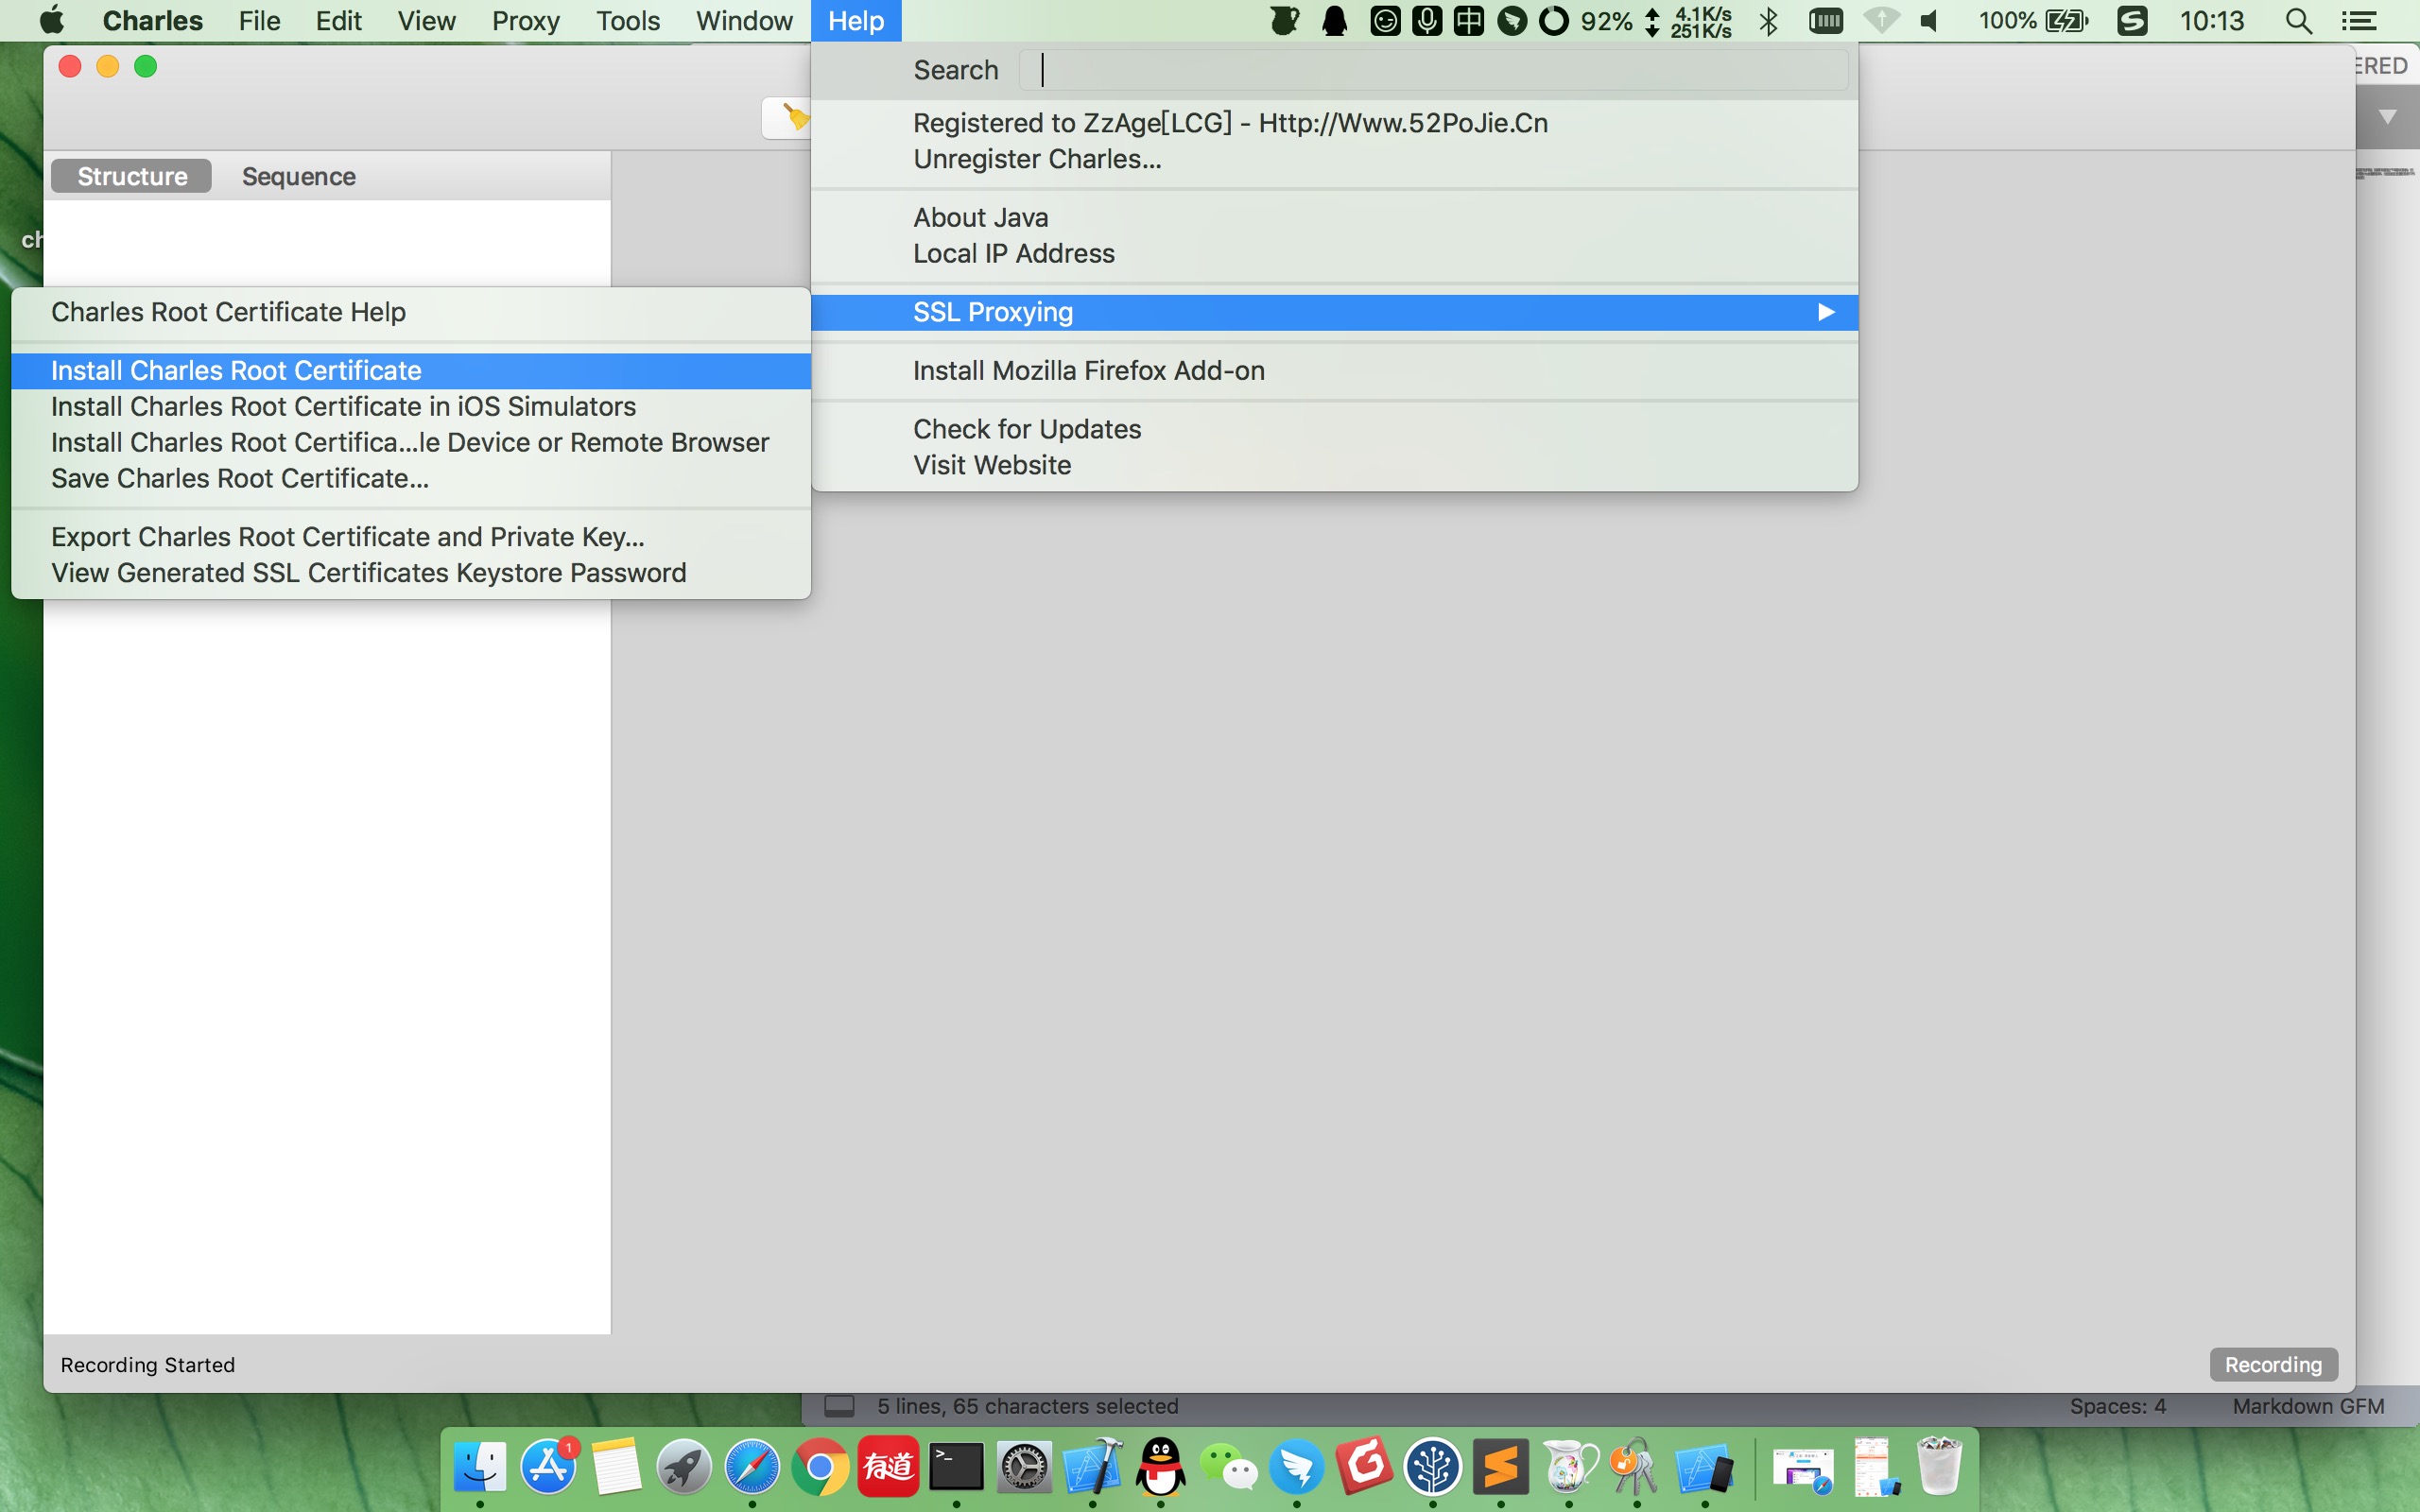Open QQ penguin app in the dock
The height and width of the screenshot is (1512, 2420).
pyautogui.click(x=1160, y=1467)
